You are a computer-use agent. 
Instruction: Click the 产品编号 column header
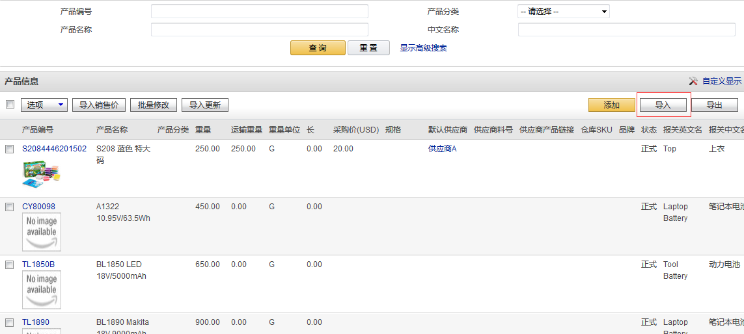click(x=38, y=130)
